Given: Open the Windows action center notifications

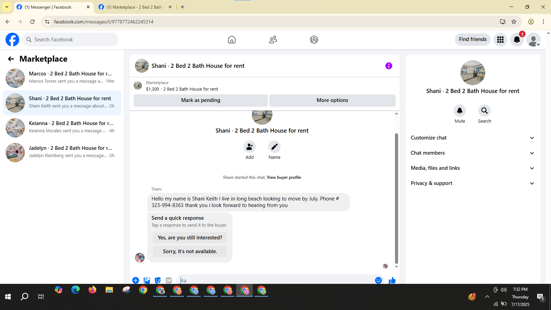Looking at the screenshot, I should click(x=540, y=297).
